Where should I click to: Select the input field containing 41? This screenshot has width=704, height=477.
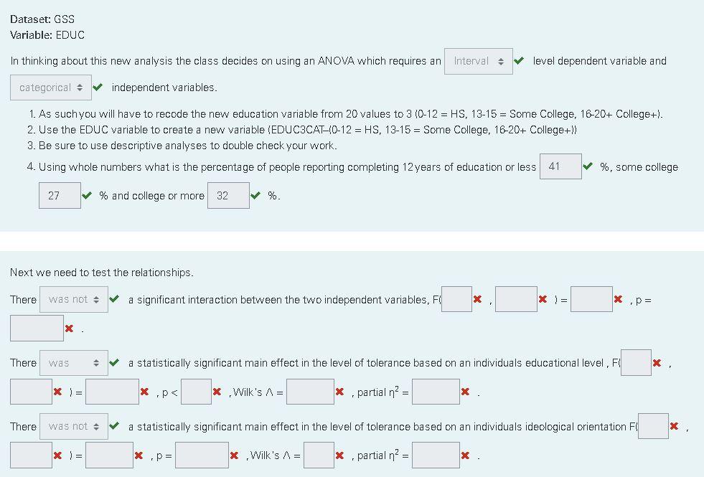[x=560, y=166]
